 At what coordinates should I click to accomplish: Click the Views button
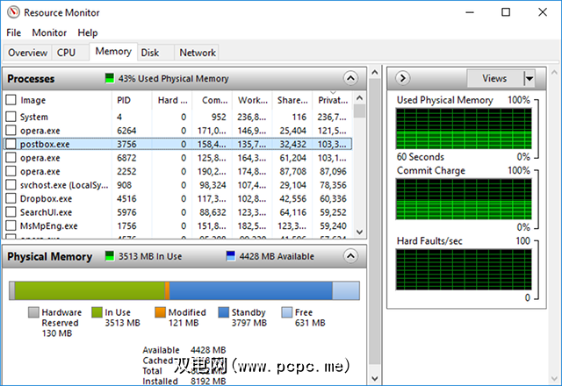494,78
